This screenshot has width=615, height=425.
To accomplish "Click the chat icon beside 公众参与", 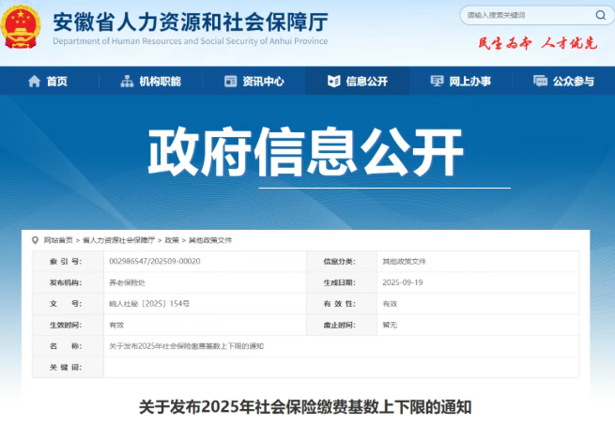I will (x=540, y=82).
